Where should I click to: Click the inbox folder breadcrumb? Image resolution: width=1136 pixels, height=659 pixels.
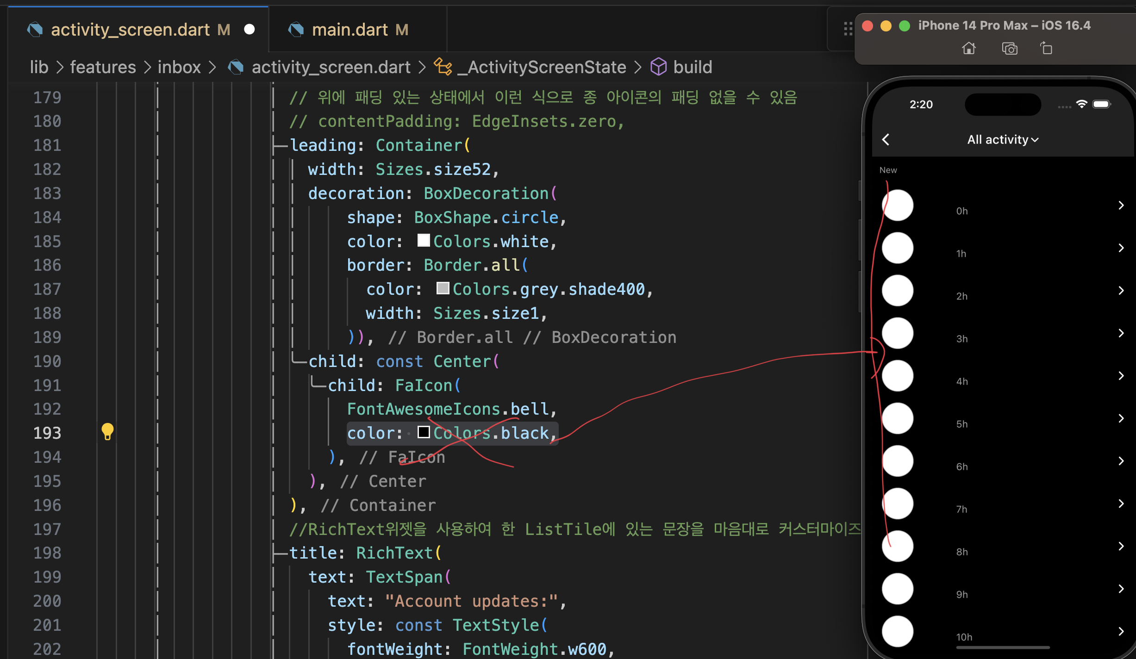click(179, 67)
